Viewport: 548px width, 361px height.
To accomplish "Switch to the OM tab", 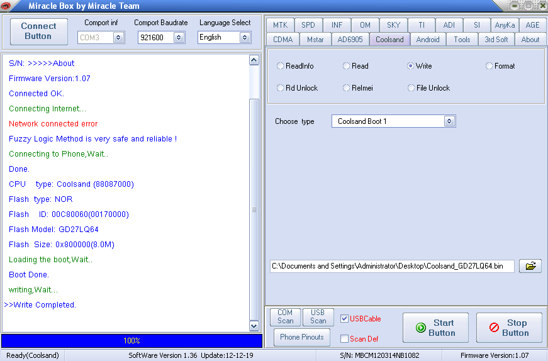I will [x=365, y=25].
